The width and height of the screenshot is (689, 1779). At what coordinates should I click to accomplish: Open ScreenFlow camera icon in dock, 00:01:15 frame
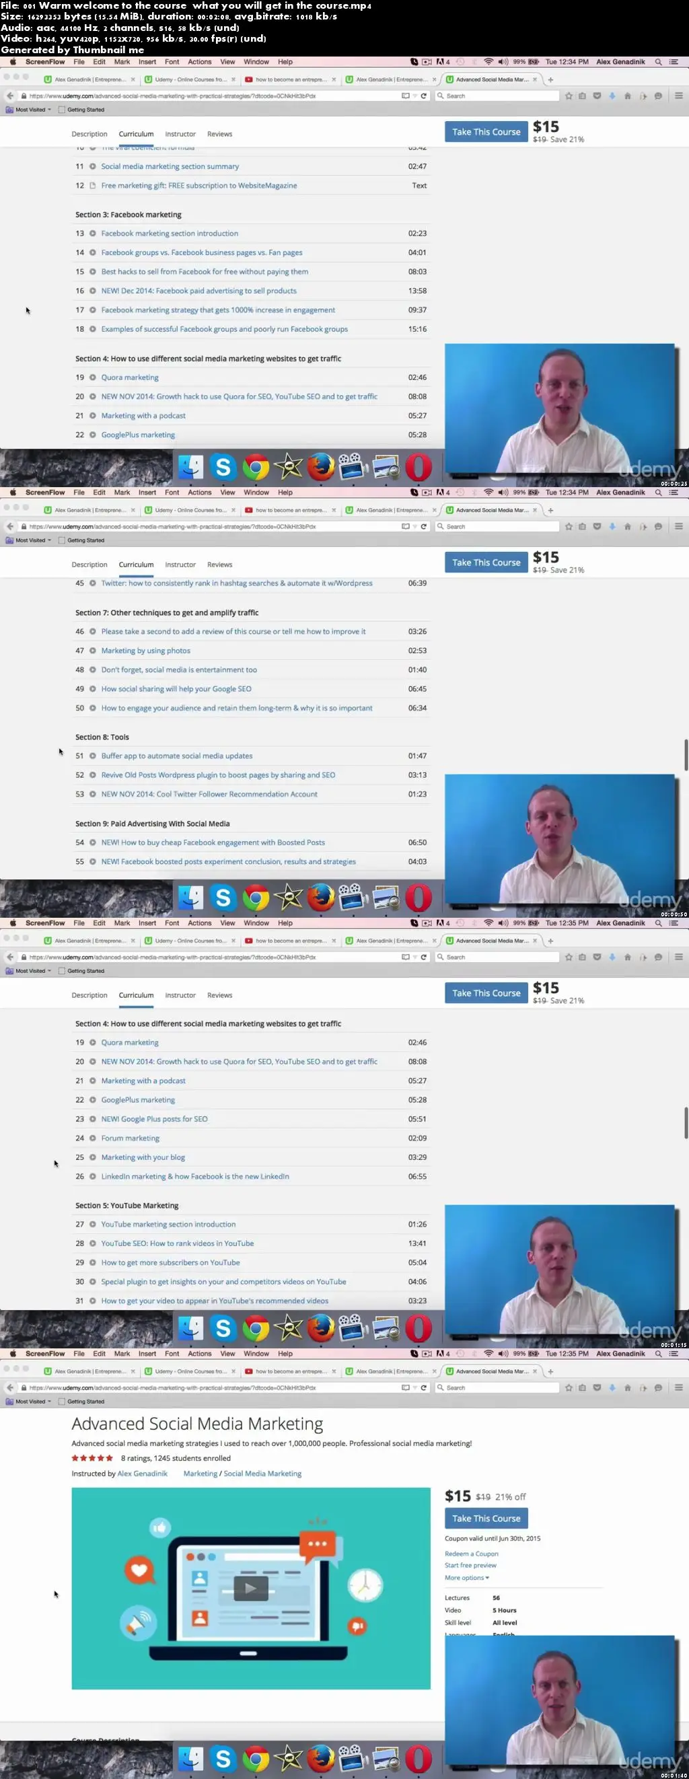(x=353, y=1329)
